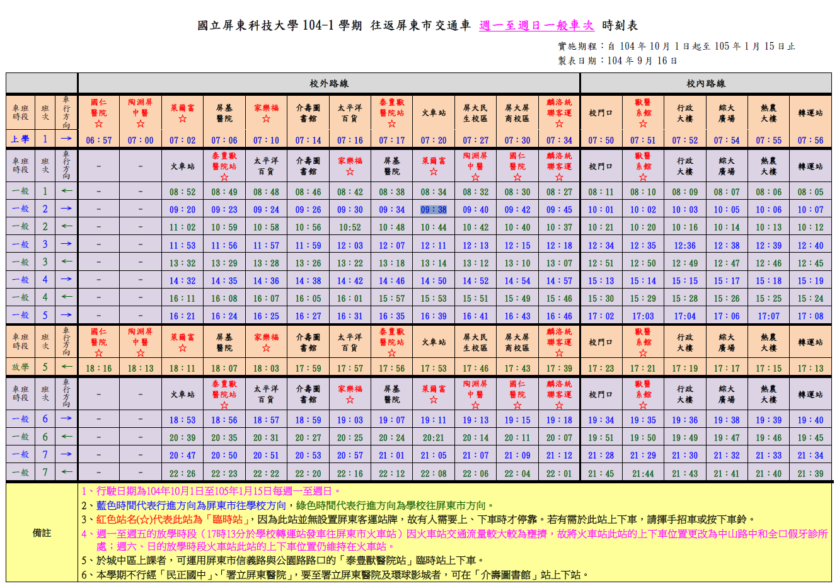The width and height of the screenshot is (837, 586).
Task: Select the 21:44 time cell
Action: tap(643, 474)
